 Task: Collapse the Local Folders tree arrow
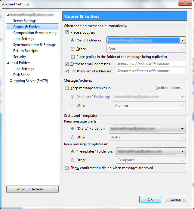(x=8, y=63)
